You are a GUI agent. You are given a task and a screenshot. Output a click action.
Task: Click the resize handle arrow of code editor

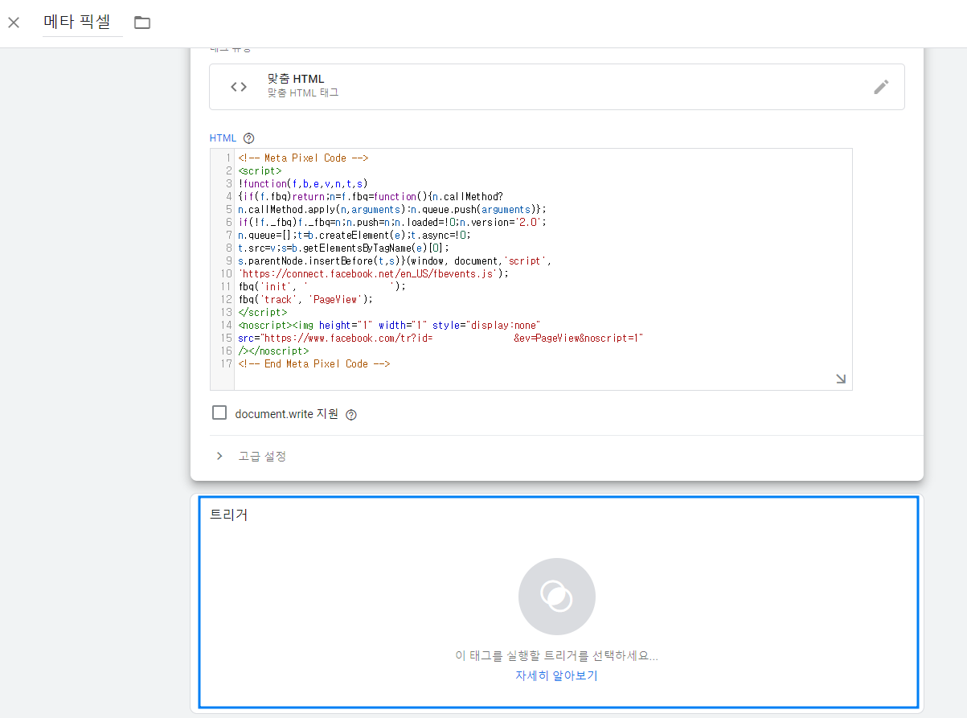(x=840, y=379)
